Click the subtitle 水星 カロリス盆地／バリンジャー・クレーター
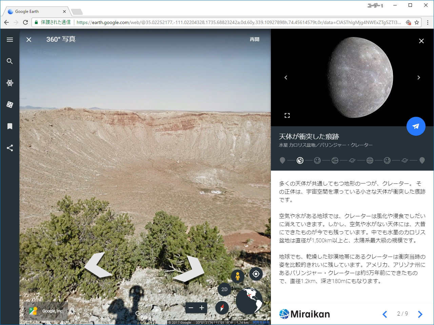Image resolution: width=434 pixels, height=325 pixels. (x=325, y=145)
